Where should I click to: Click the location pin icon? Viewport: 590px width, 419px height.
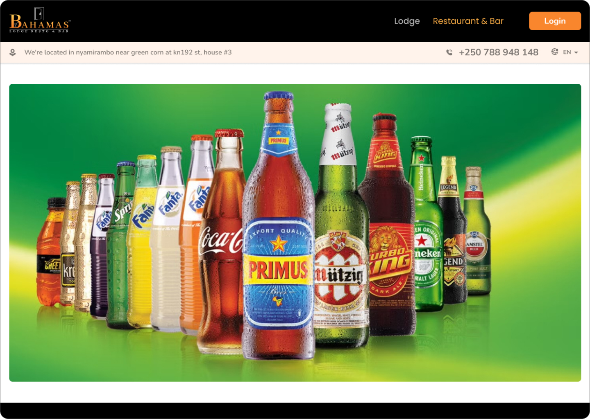coord(13,52)
